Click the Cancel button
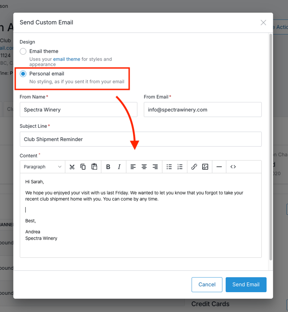Viewport: 288px width, 312px height. 207,284
